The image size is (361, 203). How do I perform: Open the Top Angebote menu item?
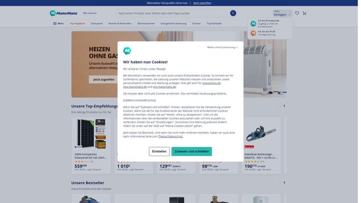point(77,23)
